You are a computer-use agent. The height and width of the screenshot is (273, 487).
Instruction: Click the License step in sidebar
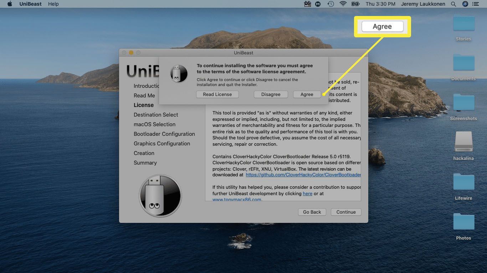(144, 105)
